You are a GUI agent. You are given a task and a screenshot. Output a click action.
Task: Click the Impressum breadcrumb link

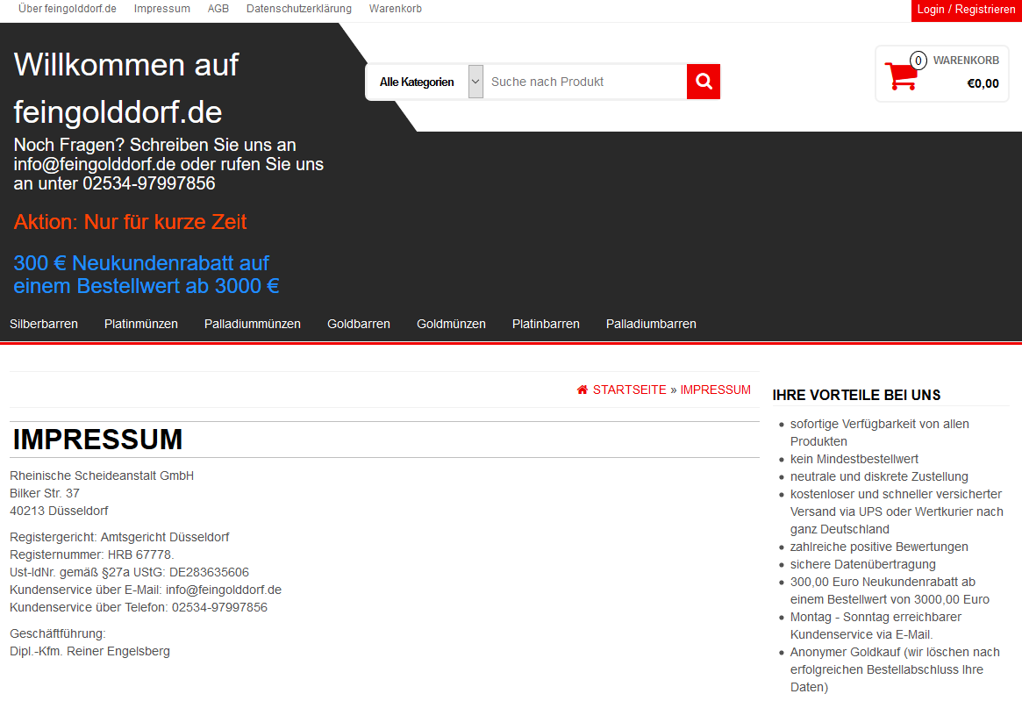(x=716, y=390)
